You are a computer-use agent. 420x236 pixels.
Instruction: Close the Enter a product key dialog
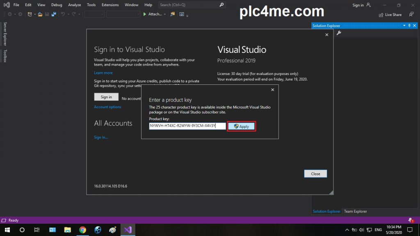[x=272, y=90]
